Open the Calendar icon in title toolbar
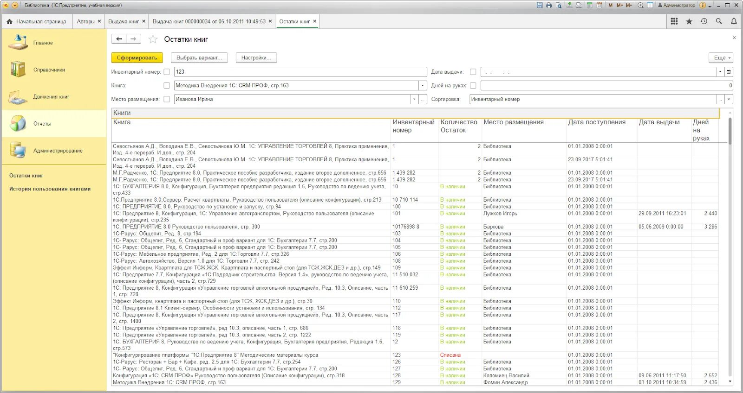This screenshot has height=393, width=743. [x=599, y=5]
